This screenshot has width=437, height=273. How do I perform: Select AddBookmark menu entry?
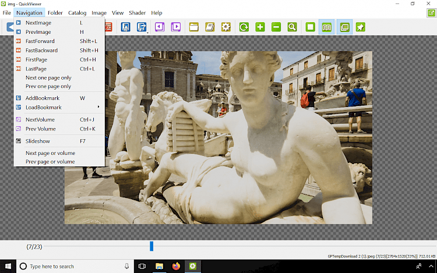[59, 98]
